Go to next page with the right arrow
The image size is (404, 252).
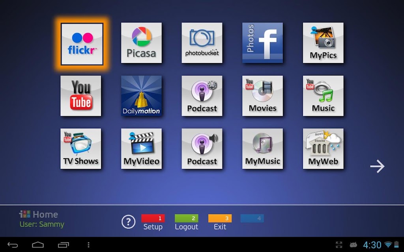tap(377, 167)
